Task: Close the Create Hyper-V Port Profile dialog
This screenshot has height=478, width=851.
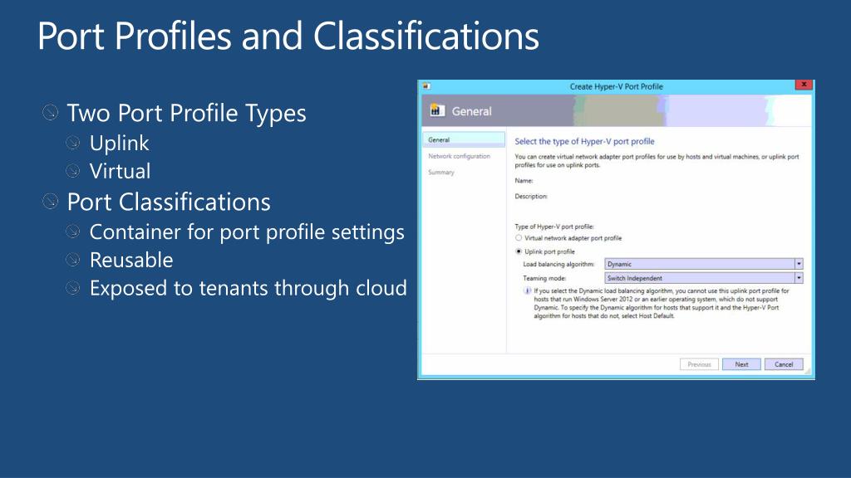Action: tap(804, 85)
